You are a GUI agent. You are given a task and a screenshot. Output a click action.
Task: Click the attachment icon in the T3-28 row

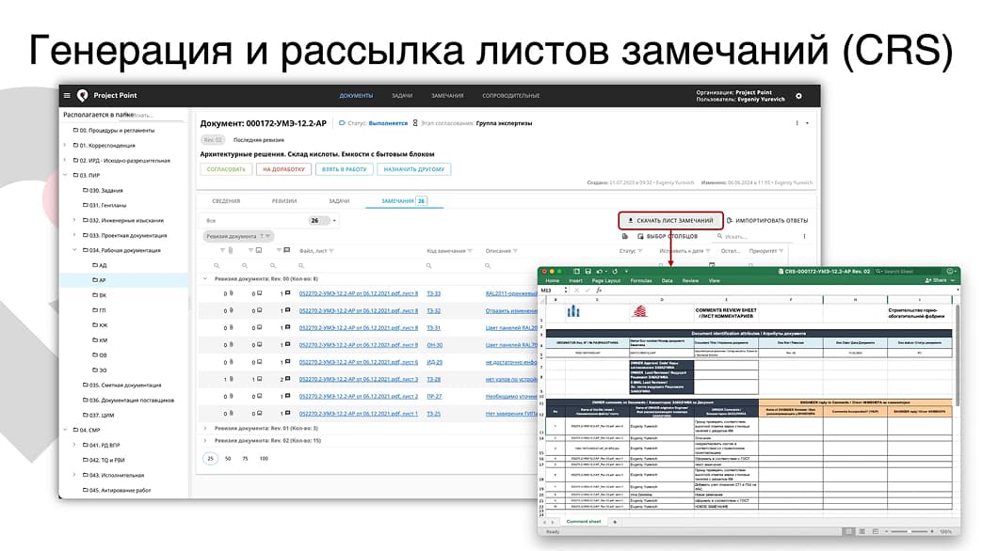point(231,379)
